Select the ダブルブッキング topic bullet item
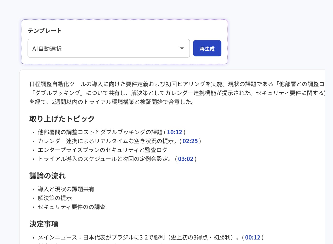 click(x=110, y=132)
